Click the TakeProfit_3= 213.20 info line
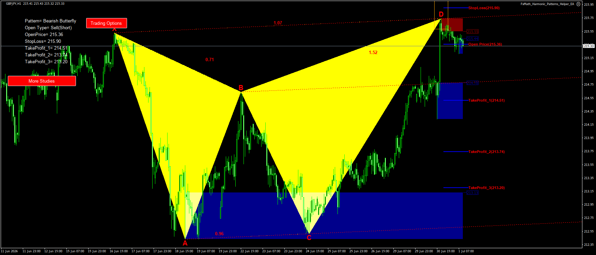Screen dimensions: 596x255 tap(46, 62)
